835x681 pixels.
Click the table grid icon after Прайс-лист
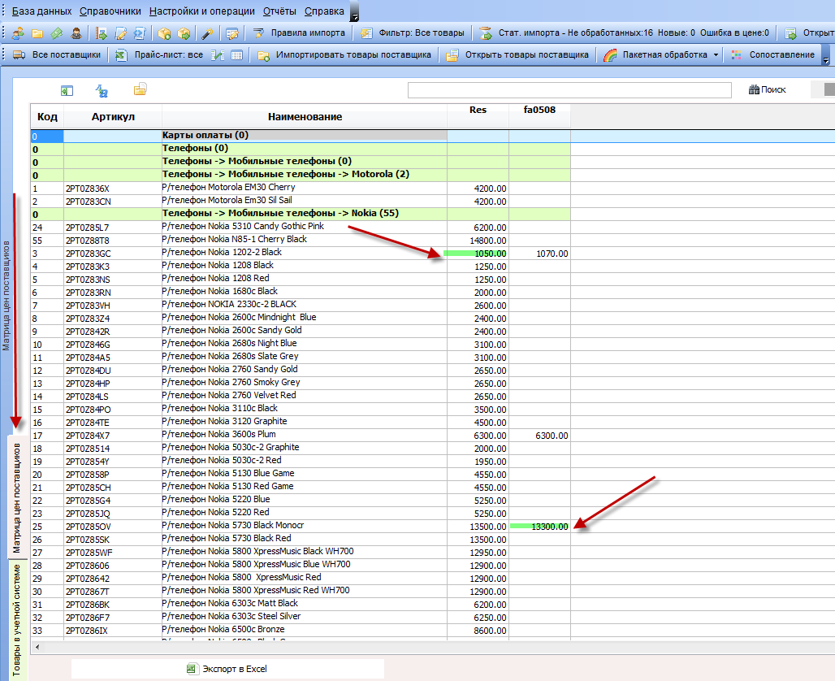click(x=237, y=55)
